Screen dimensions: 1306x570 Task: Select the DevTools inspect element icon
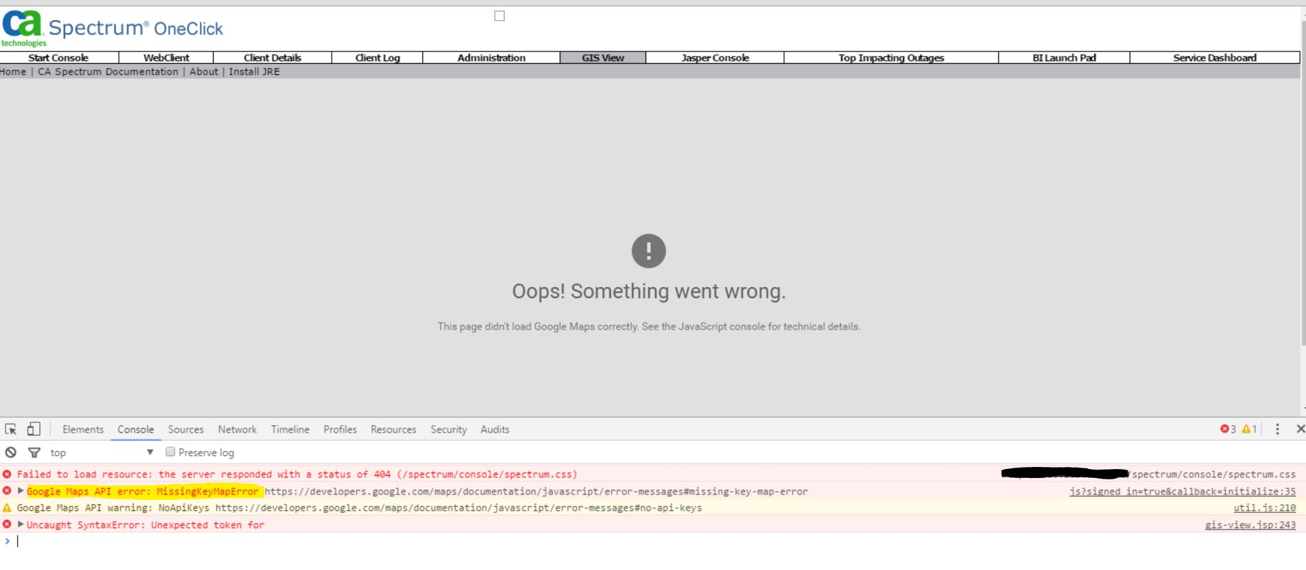pyautogui.click(x=11, y=429)
